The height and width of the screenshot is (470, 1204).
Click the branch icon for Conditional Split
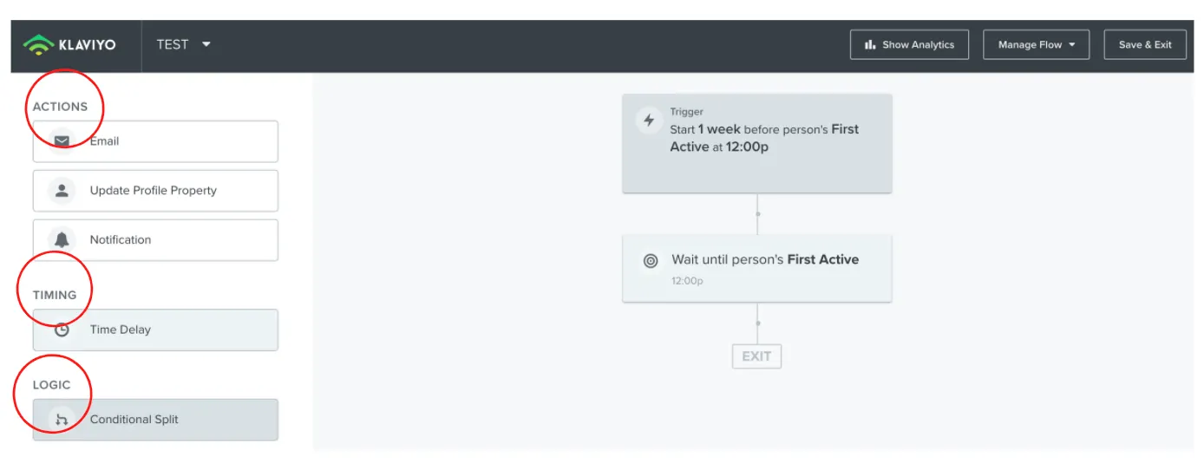click(x=62, y=420)
